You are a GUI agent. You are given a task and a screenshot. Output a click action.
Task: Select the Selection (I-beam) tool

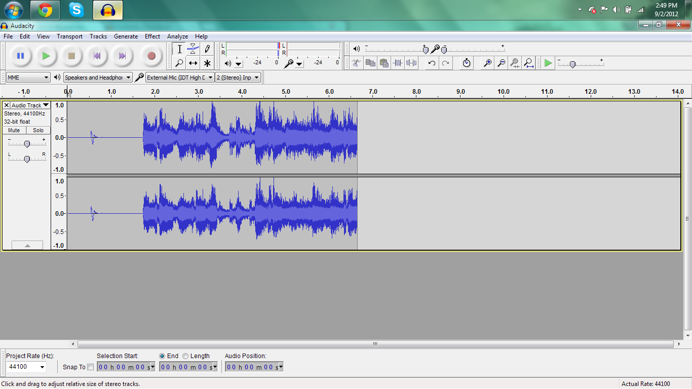coord(179,49)
